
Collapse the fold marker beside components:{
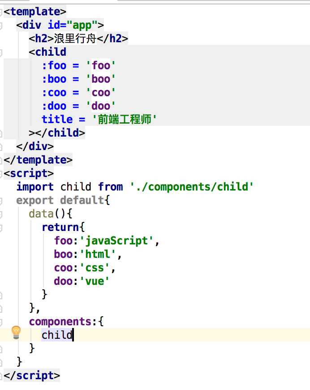(1, 322)
